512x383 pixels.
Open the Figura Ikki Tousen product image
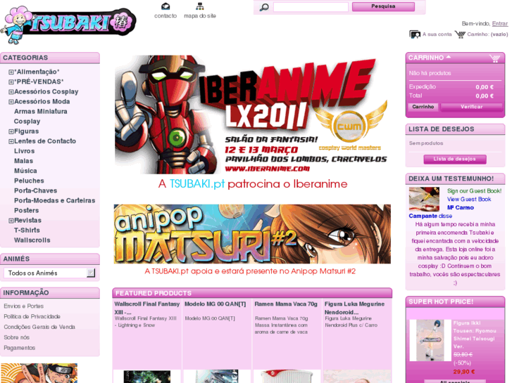[430, 340]
